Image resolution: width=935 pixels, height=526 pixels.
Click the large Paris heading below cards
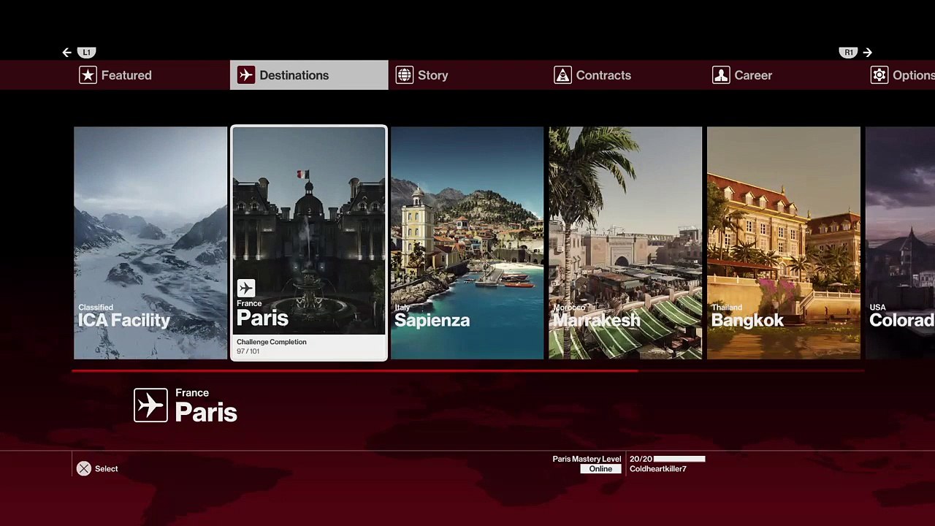click(206, 412)
